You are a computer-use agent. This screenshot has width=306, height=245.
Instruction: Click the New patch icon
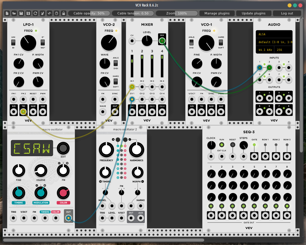tap(7, 13)
